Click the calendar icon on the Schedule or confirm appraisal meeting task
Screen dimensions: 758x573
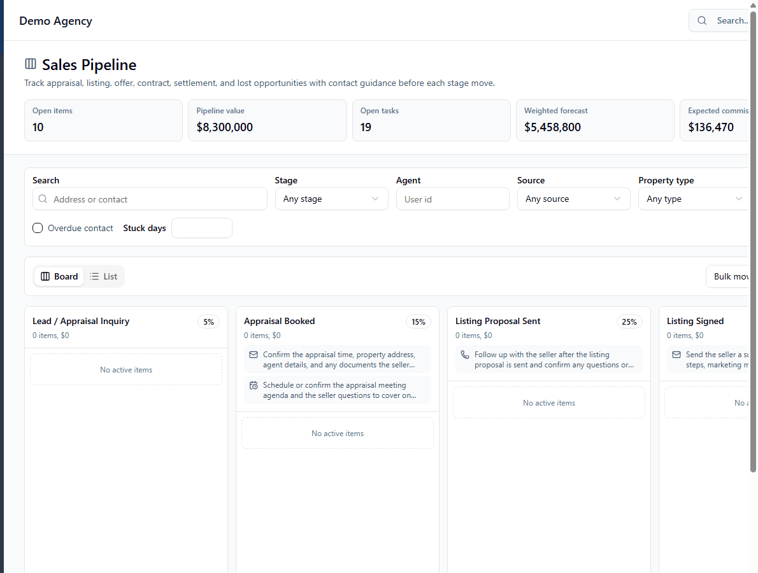click(x=254, y=385)
